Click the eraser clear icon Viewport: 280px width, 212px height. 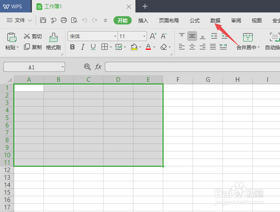point(164,47)
